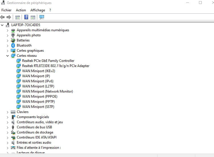Image resolution: width=214 pixels, height=157 pixels.
Task: Expand the Claviers category
Action: tap(8, 112)
